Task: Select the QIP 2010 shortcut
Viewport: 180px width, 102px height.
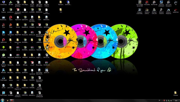Action: [x=11, y=3]
